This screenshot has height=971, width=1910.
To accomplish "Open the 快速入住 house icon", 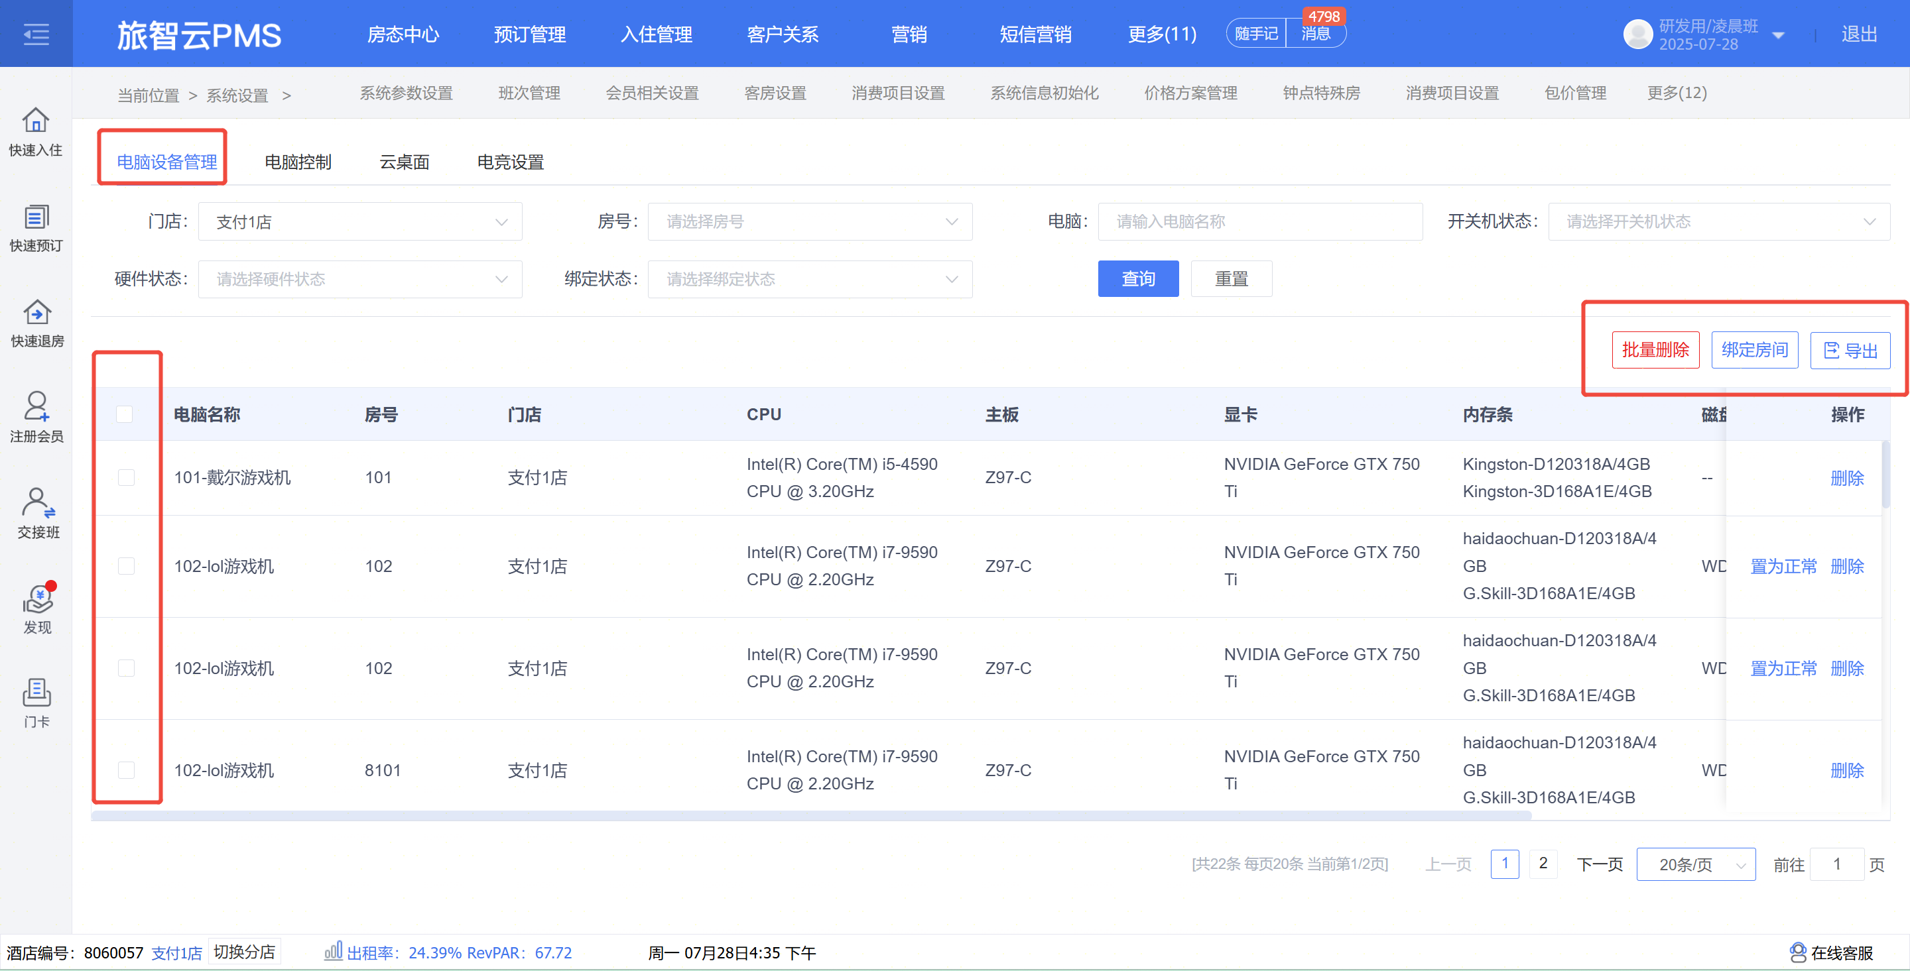I will 36,119.
